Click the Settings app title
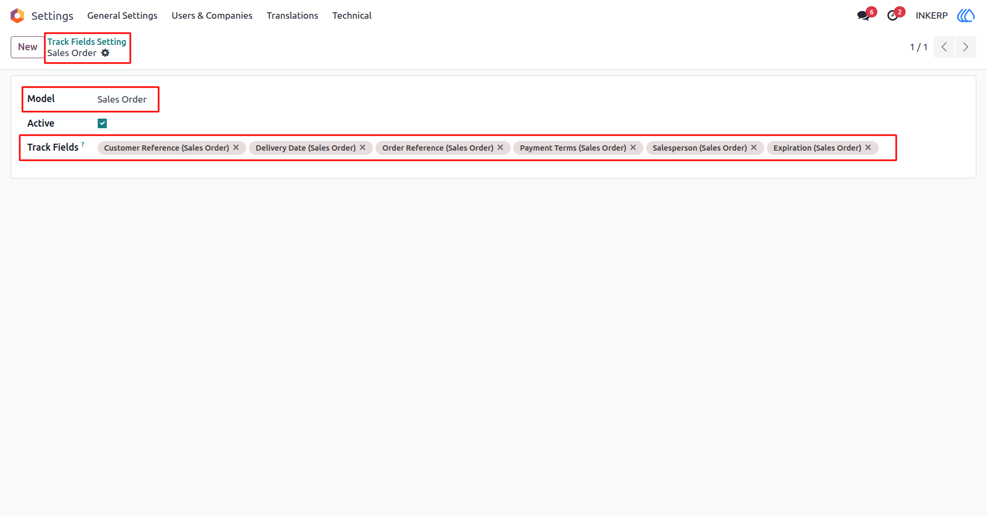 click(x=52, y=16)
